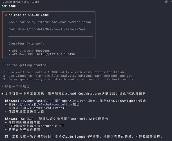Open the /v1/chat/completions endpoint link
The image size is (172, 141).
click(x=55, y=104)
